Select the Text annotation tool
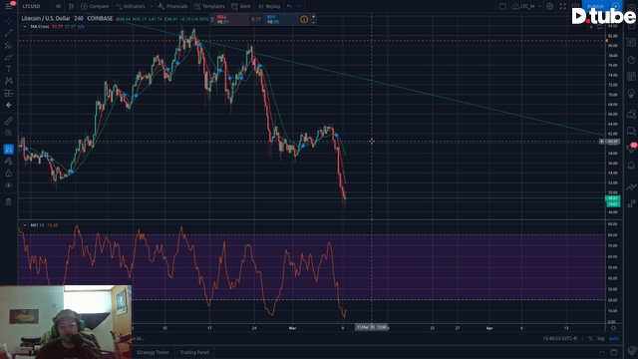 point(9,69)
